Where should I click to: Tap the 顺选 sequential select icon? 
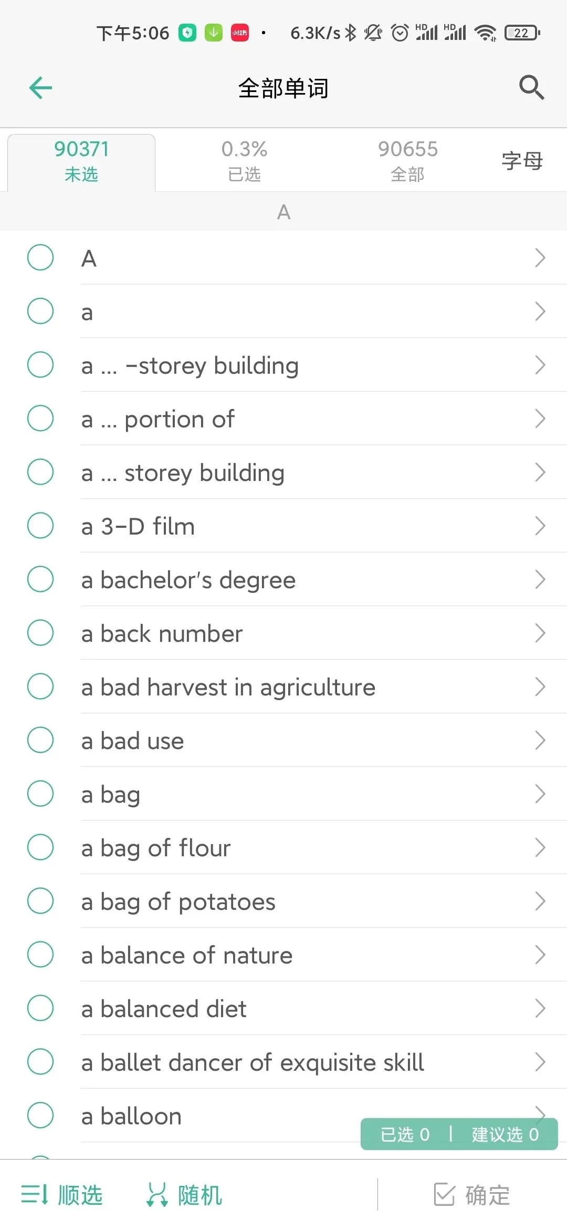pyautogui.click(x=35, y=1194)
